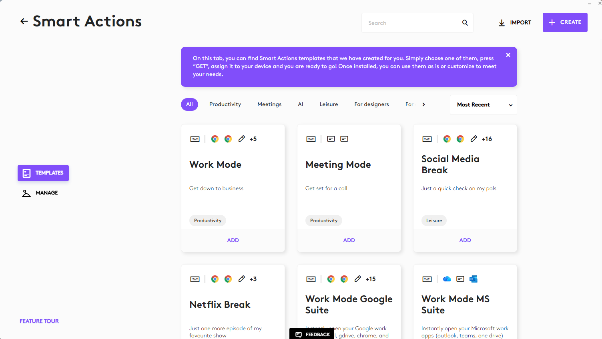This screenshot has height=339, width=602.
Task: Click pencil icon on Social Media Break card
Action: tap(474, 138)
